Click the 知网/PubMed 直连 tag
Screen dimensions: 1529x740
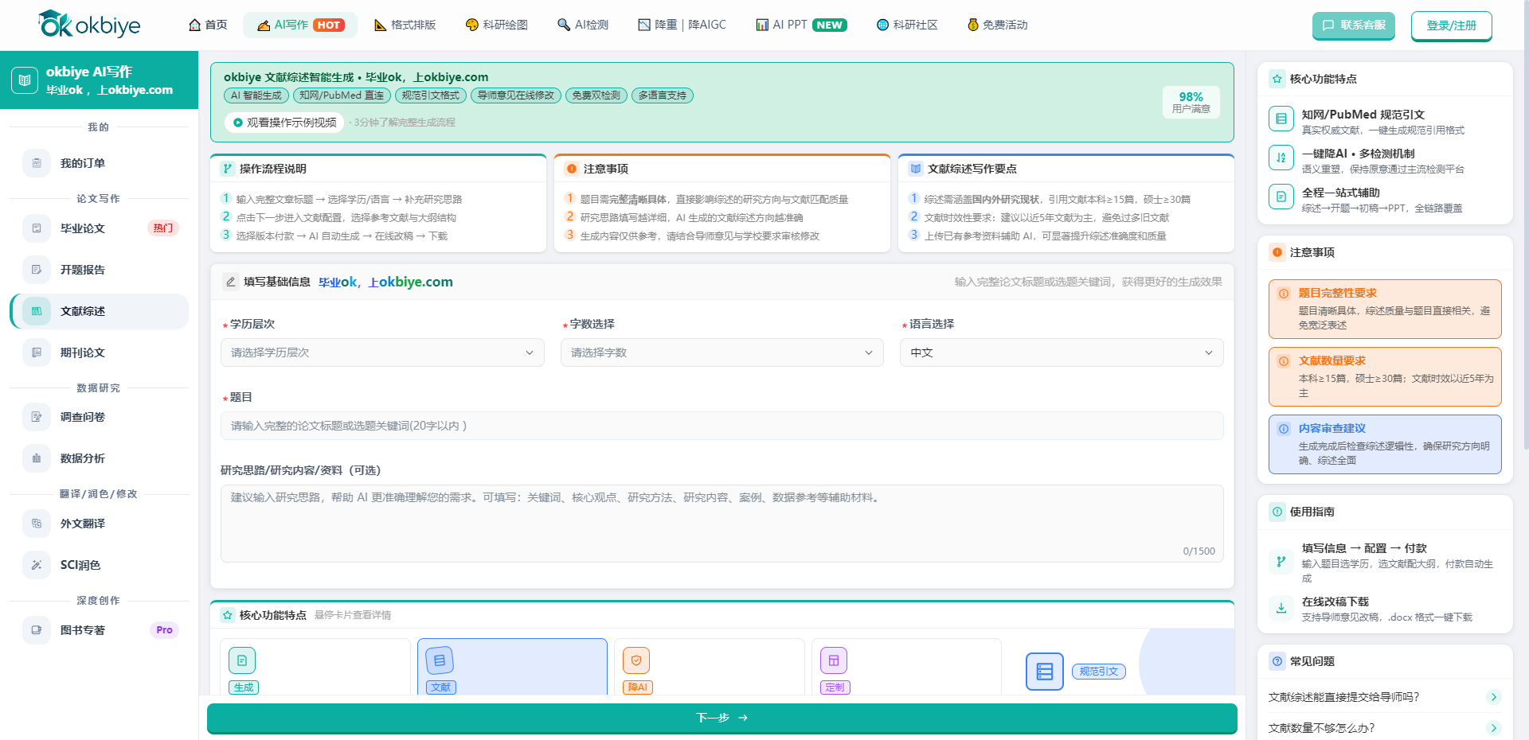[x=342, y=95]
